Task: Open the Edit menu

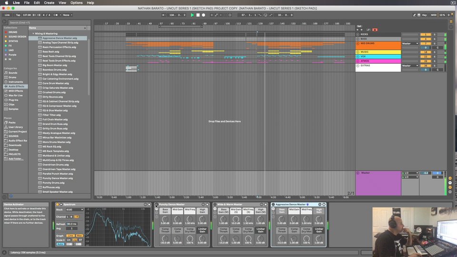Action: [37, 3]
